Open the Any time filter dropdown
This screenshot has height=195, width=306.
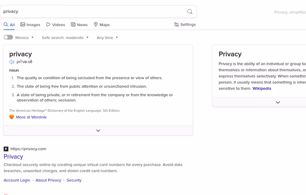107,38
